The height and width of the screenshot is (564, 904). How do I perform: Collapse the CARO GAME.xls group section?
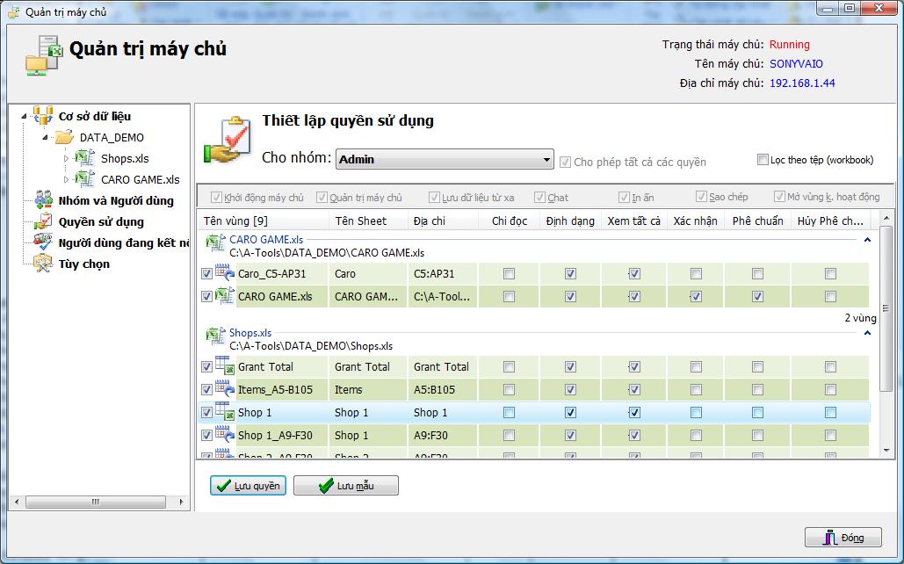tap(867, 239)
